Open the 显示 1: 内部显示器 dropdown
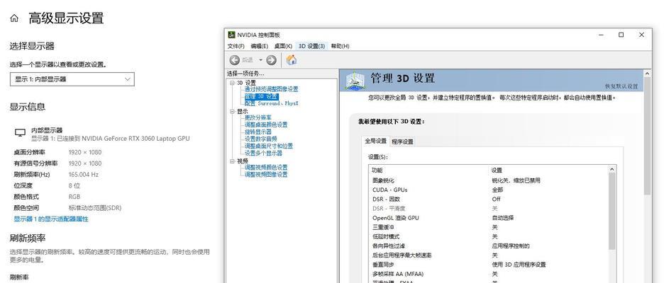664x283 pixels. tap(72, 79)
